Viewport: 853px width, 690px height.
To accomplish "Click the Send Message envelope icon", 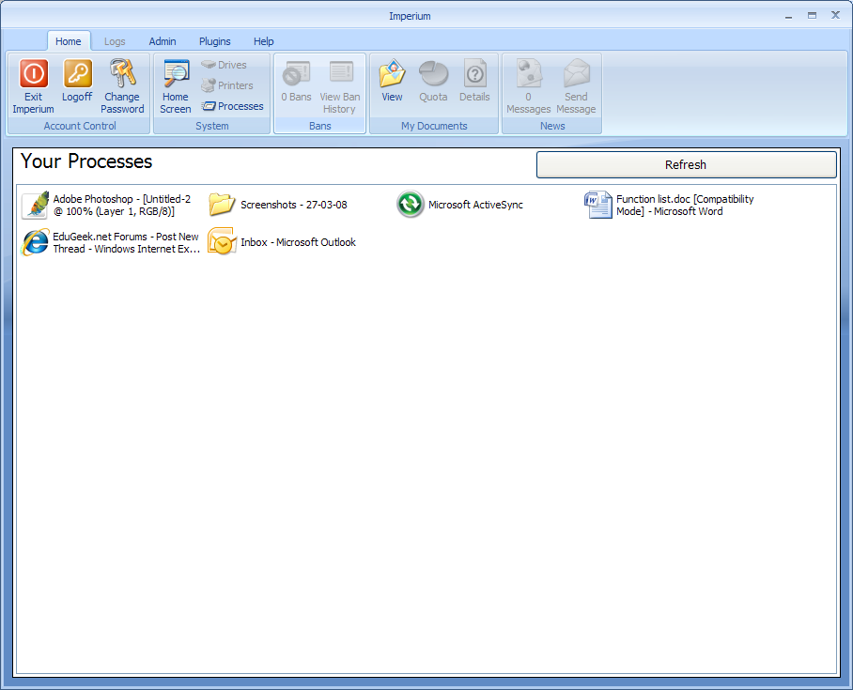I will coord(576,73).
